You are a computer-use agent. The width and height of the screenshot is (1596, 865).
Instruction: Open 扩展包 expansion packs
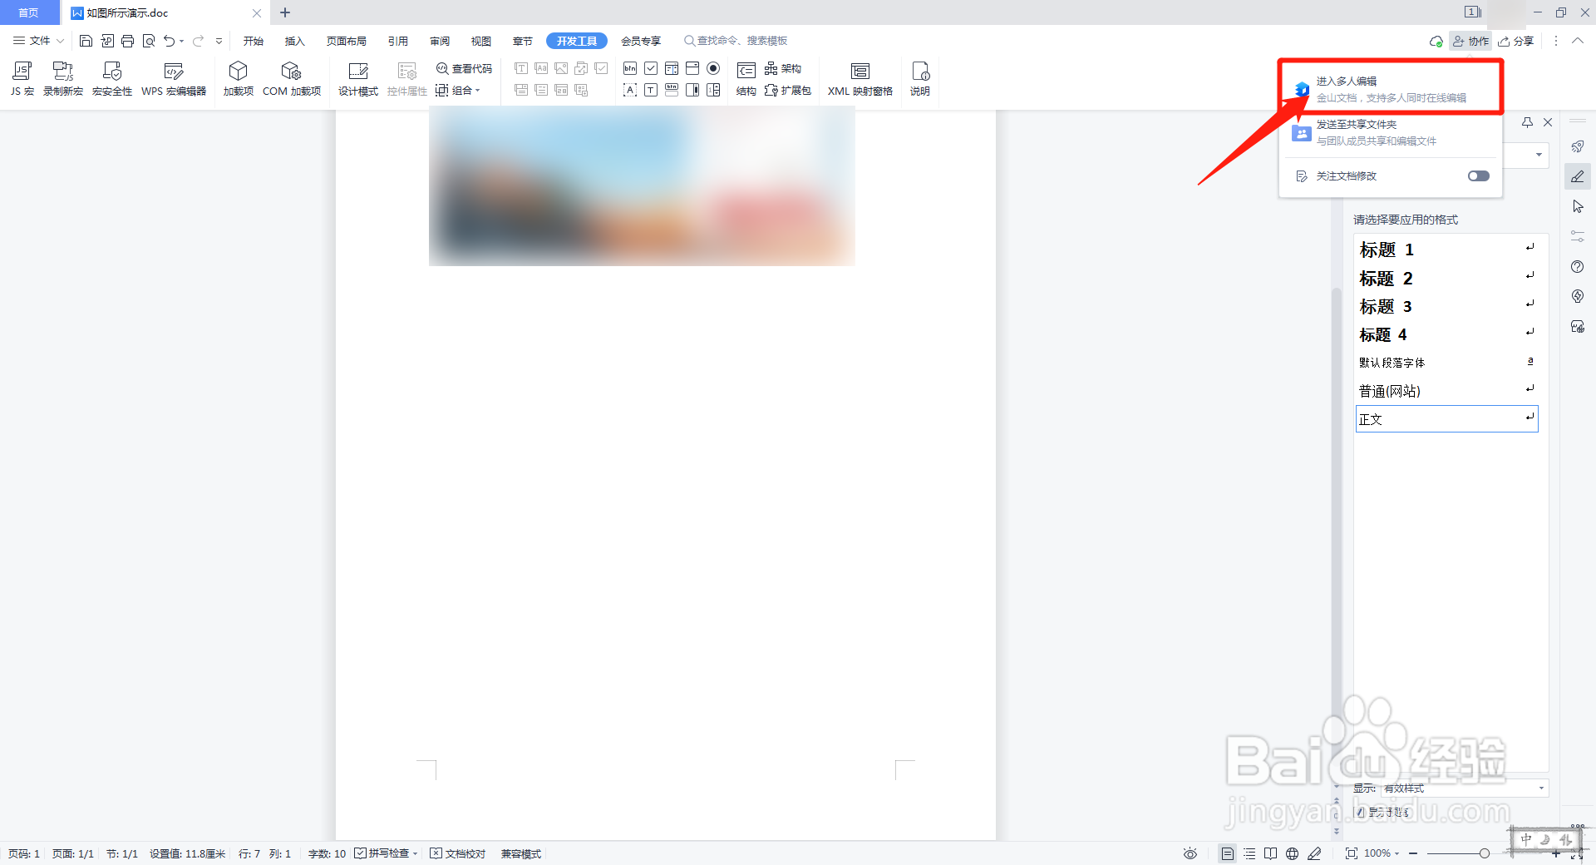click(788, 90)
